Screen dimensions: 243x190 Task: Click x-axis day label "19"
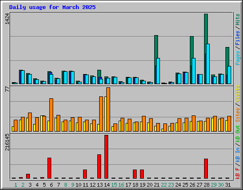[142, 185]
